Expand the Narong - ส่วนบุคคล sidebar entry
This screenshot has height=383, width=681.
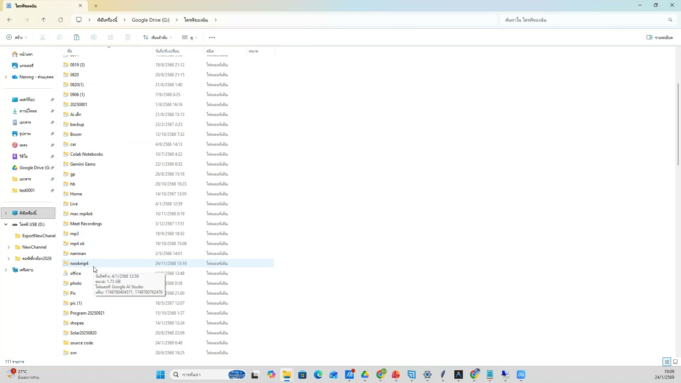pos(6,77)
